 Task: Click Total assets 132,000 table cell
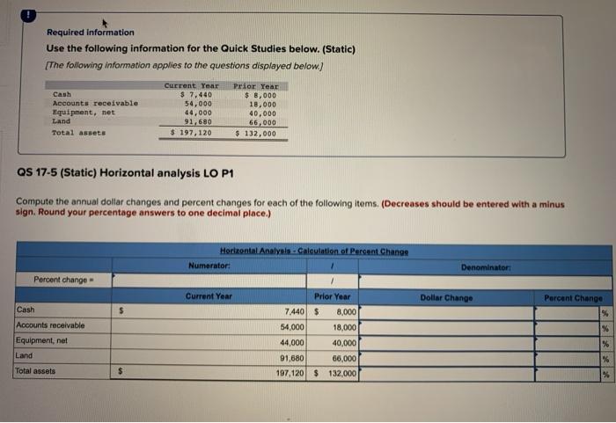coord(333,373)
